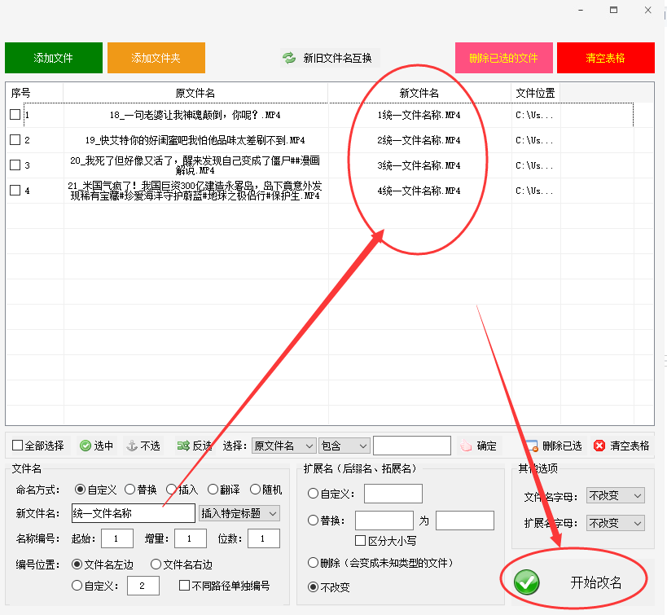Select the 删除 extension radio
Image resolution: width=667 pixels, height=615 pixels.
coord(313,563)
